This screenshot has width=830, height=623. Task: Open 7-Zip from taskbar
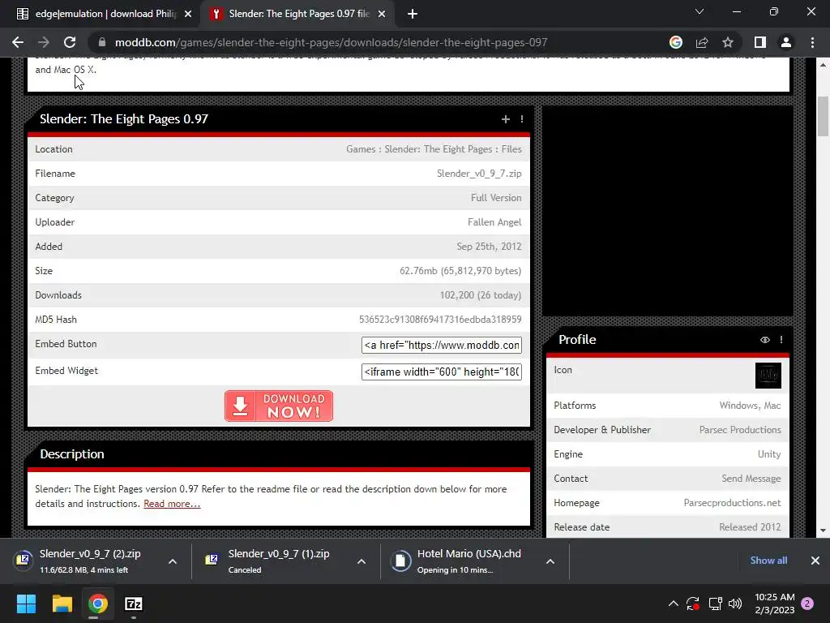134,604
